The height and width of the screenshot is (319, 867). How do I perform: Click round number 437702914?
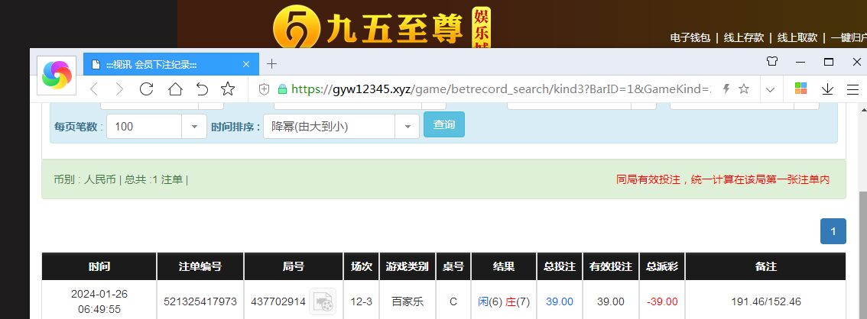point(278,302)
